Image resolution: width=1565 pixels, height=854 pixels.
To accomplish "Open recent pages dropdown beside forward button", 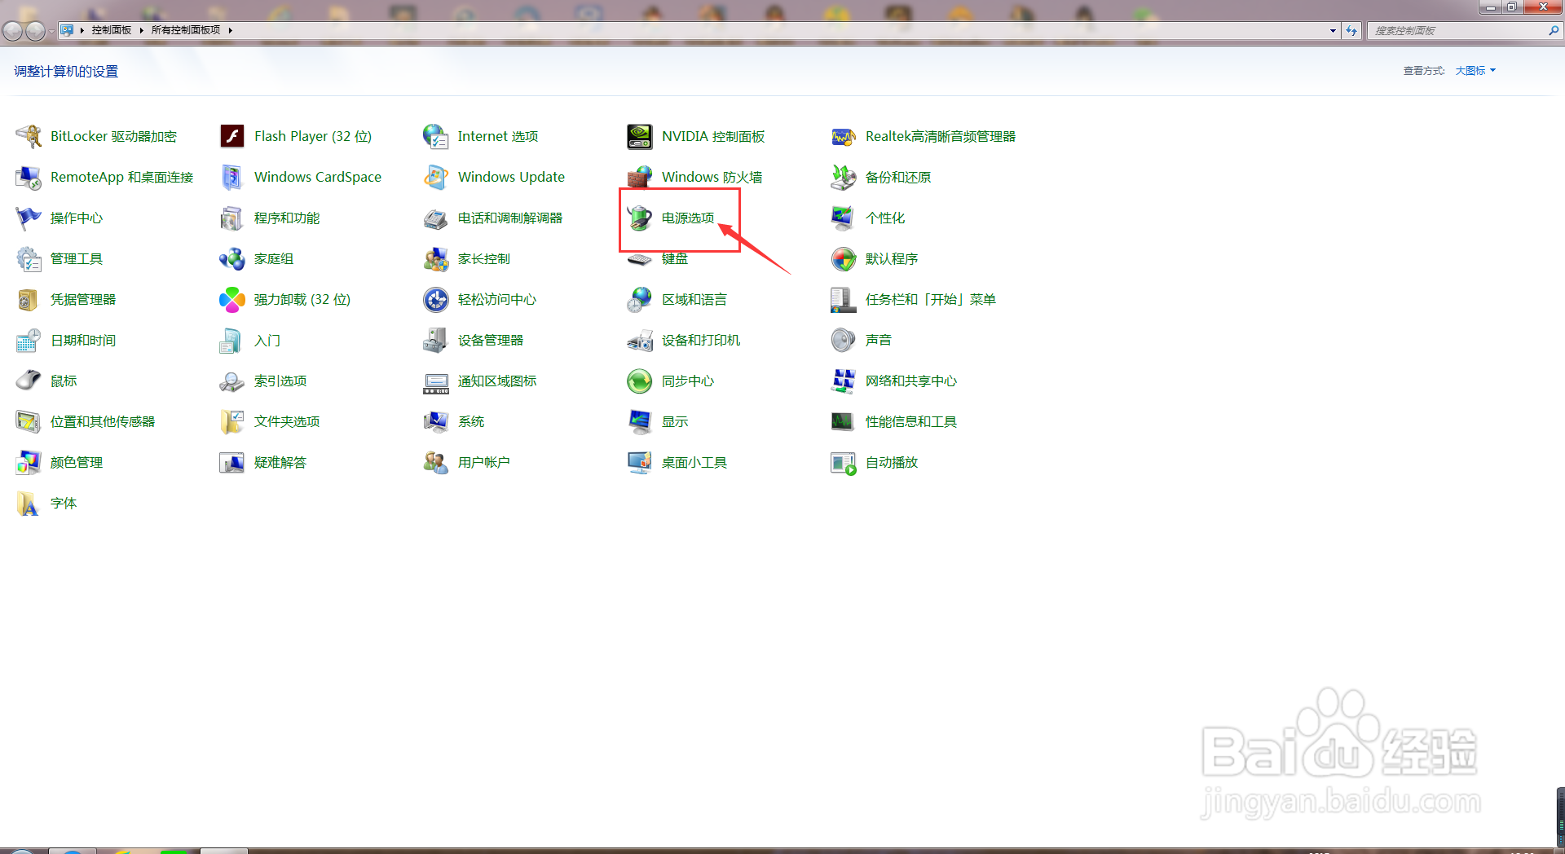I will pyautogui.click(x=52, y=31).
